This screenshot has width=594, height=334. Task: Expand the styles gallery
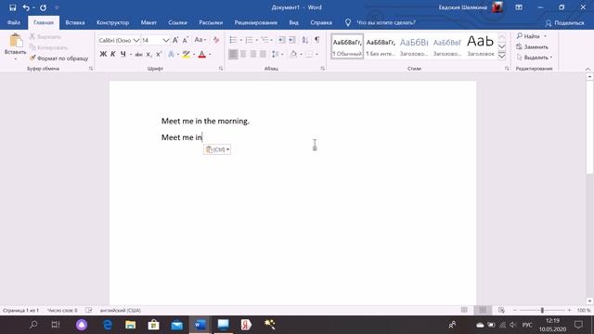coord(501,56)
